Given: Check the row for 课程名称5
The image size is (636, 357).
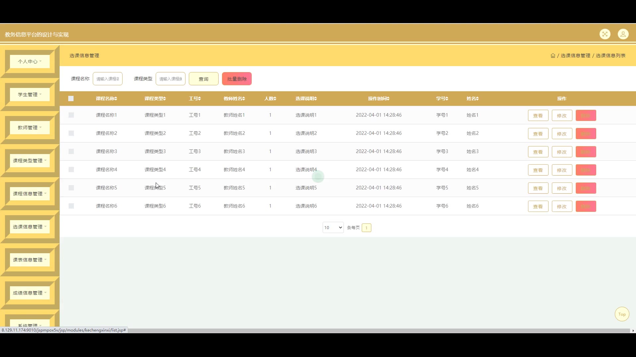Looking at the screenshot, I should [x=71, y=188].
